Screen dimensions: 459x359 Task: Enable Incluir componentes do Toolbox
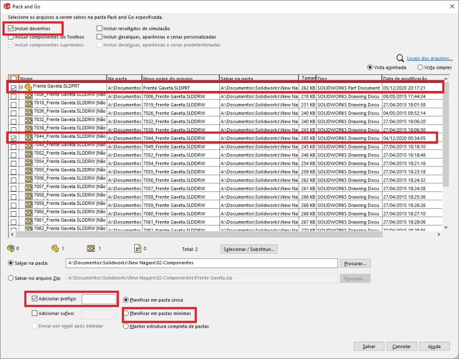11,37
